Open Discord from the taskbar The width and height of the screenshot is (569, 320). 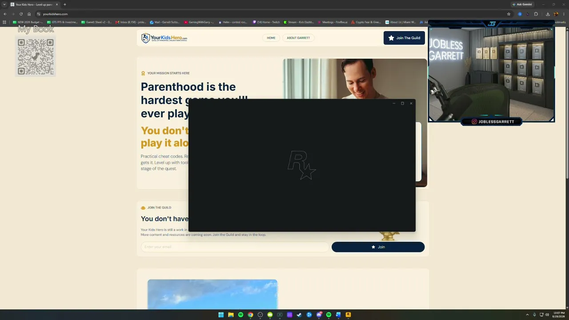pyautogui.click(x=319, y=315)
